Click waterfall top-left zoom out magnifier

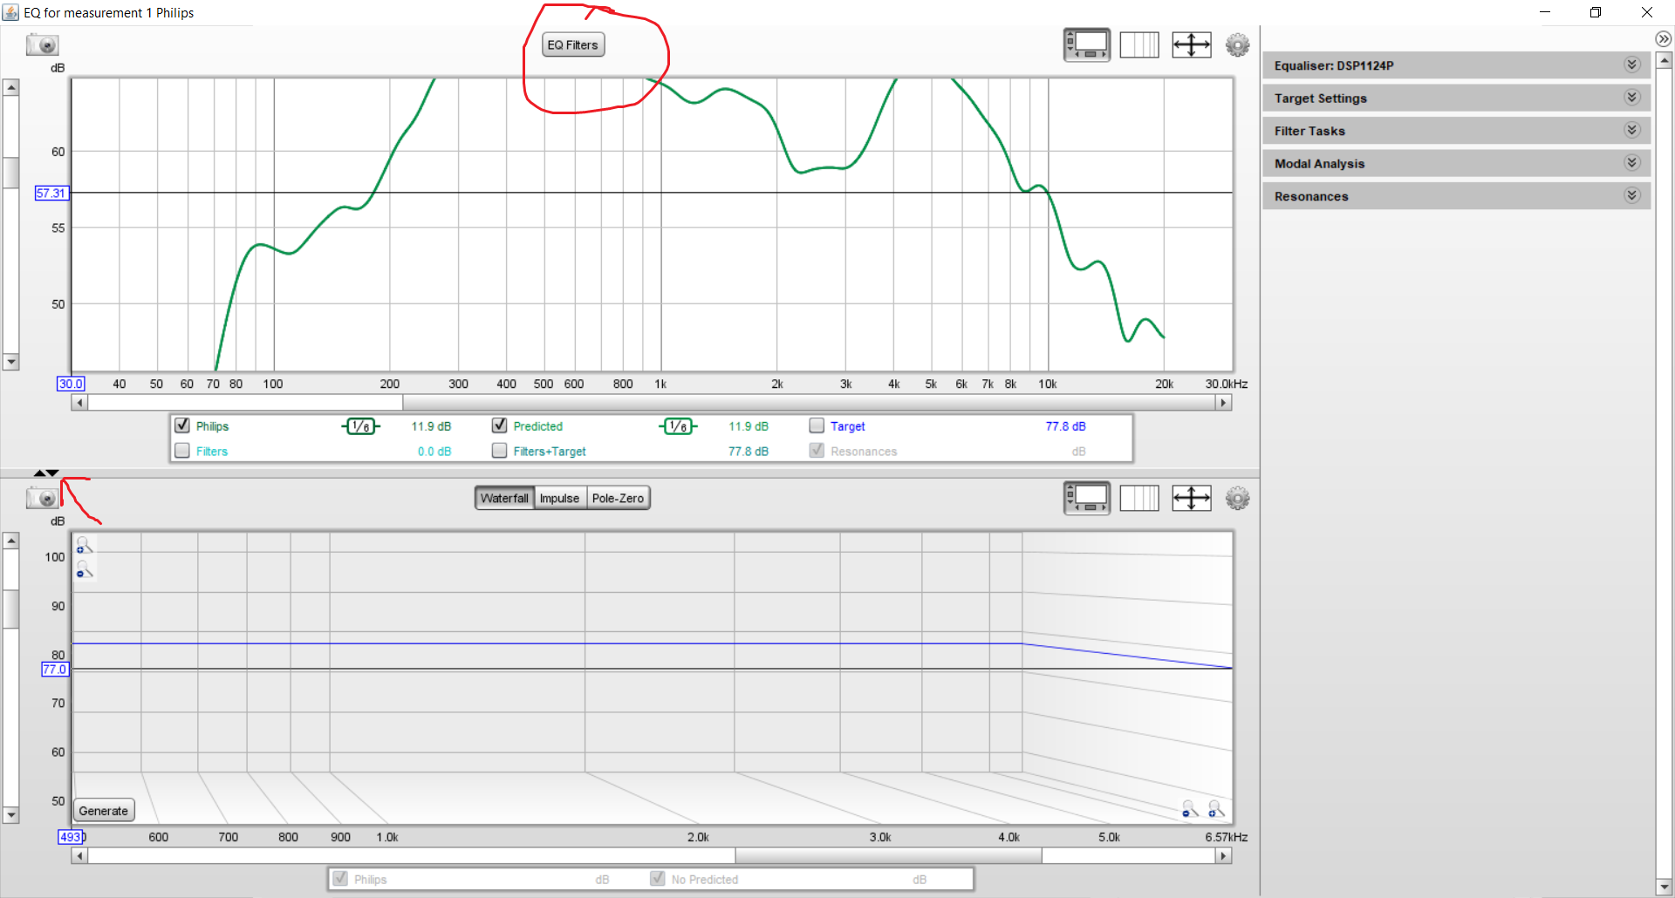pos(84,569)
